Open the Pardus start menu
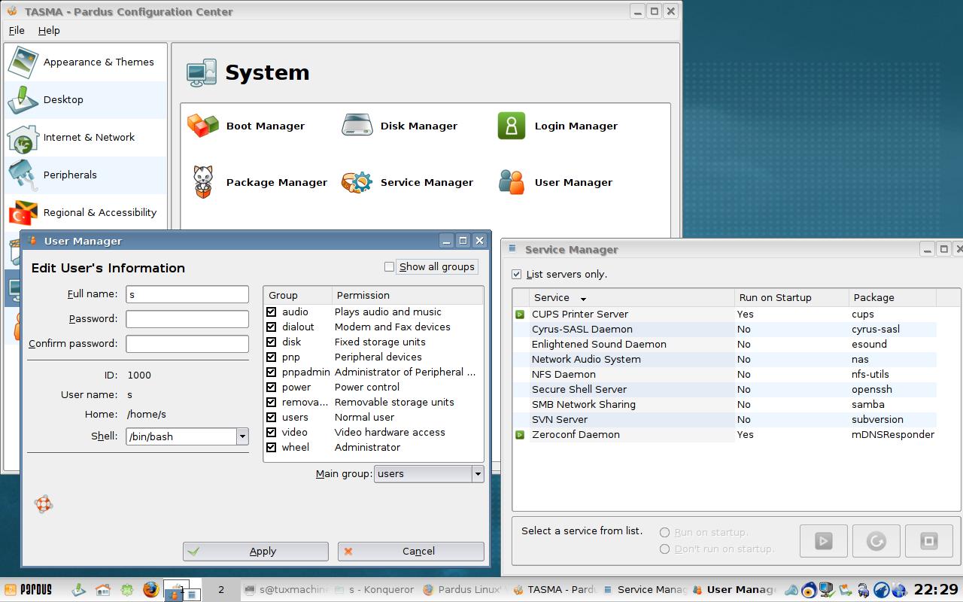963x602 pixels. point(29,590)
